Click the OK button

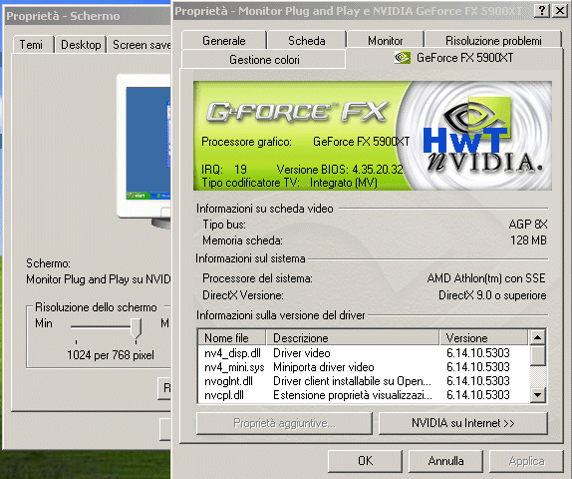pyautogui.click(x=365, y=461)
